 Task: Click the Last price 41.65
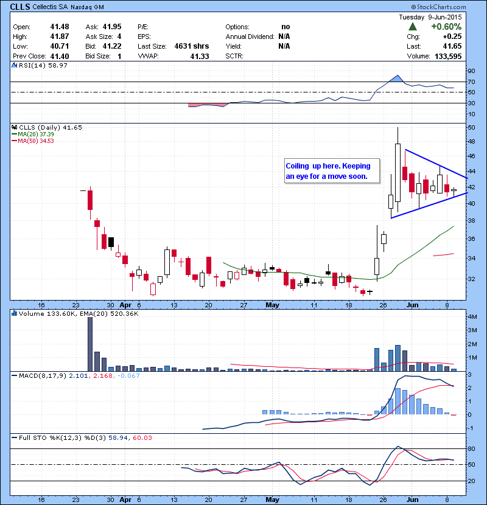click(452, 46)
